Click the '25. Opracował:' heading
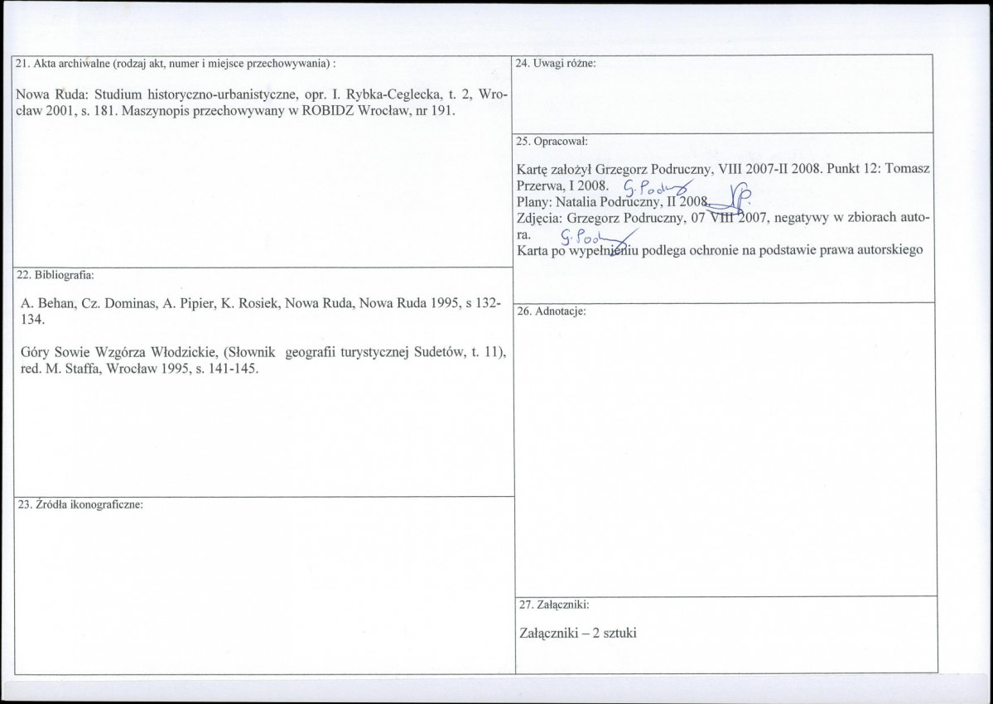993x704 pixels. pyautogui.click(x=552, y=141)
